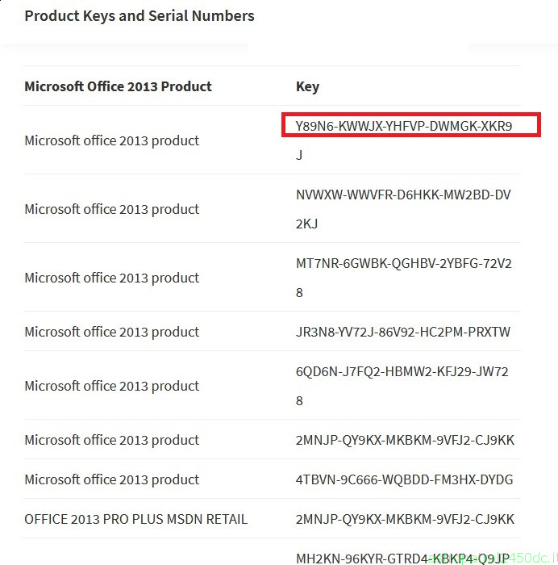Click the product label beside the 4TBVN key
558x565 pixels.
(111, 479)
